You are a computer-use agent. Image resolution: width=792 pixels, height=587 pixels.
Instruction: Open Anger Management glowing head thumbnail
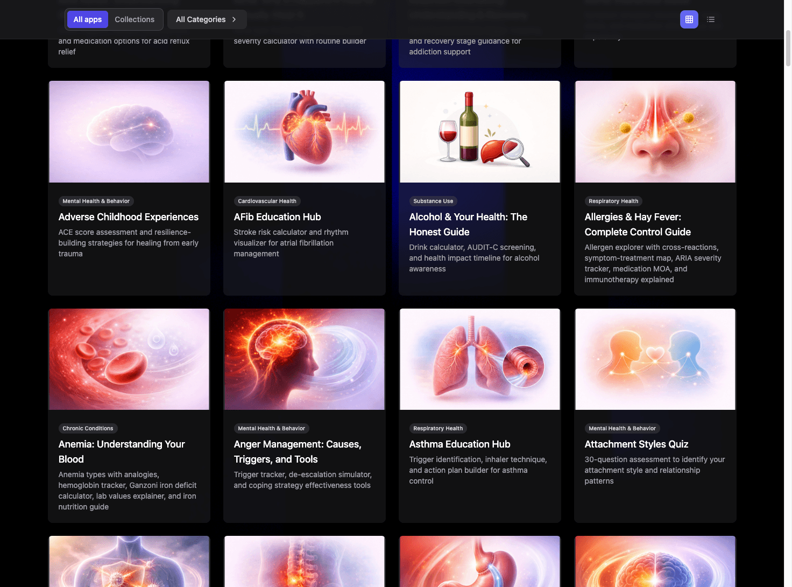point(305,359)
